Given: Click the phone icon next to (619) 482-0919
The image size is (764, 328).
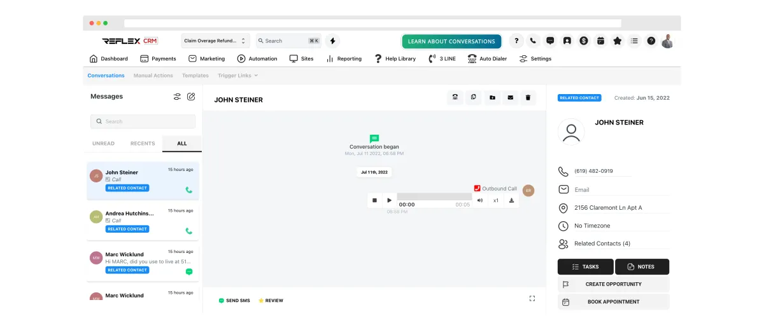Looking at the screenshot, I should tap(563, 172).
